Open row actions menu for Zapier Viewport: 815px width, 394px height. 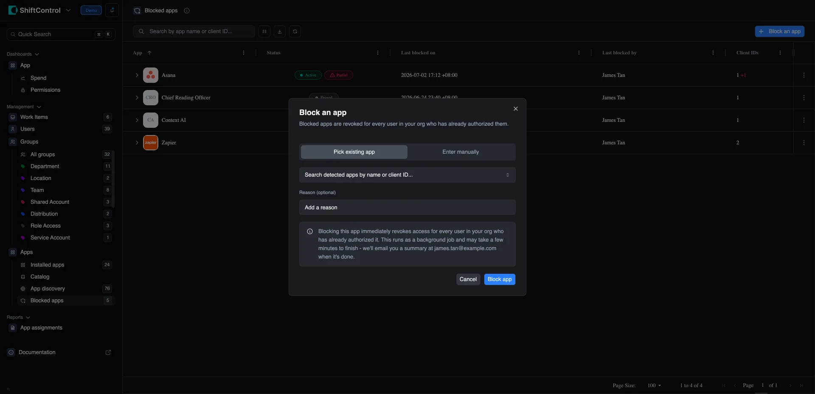[x=804, y=143]
